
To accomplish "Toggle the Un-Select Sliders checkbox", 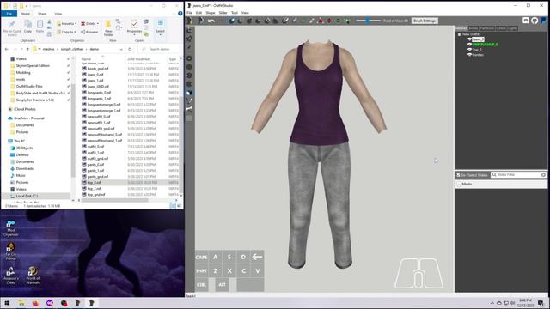I will point(458,175).
